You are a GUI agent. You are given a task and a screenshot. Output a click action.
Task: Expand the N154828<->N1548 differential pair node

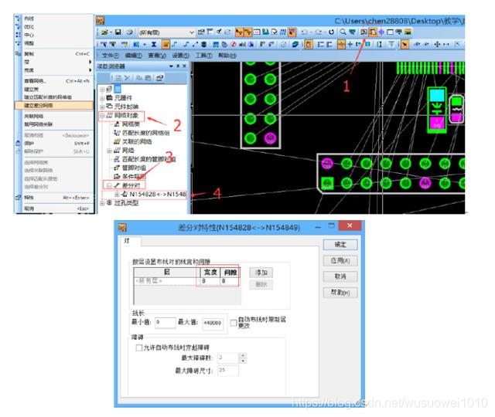pyautogui.click(x=117, y=195)
